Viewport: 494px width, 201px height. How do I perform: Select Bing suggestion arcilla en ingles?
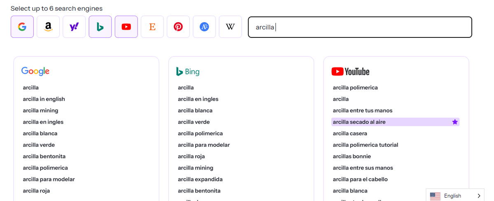[x=198, y=99]
